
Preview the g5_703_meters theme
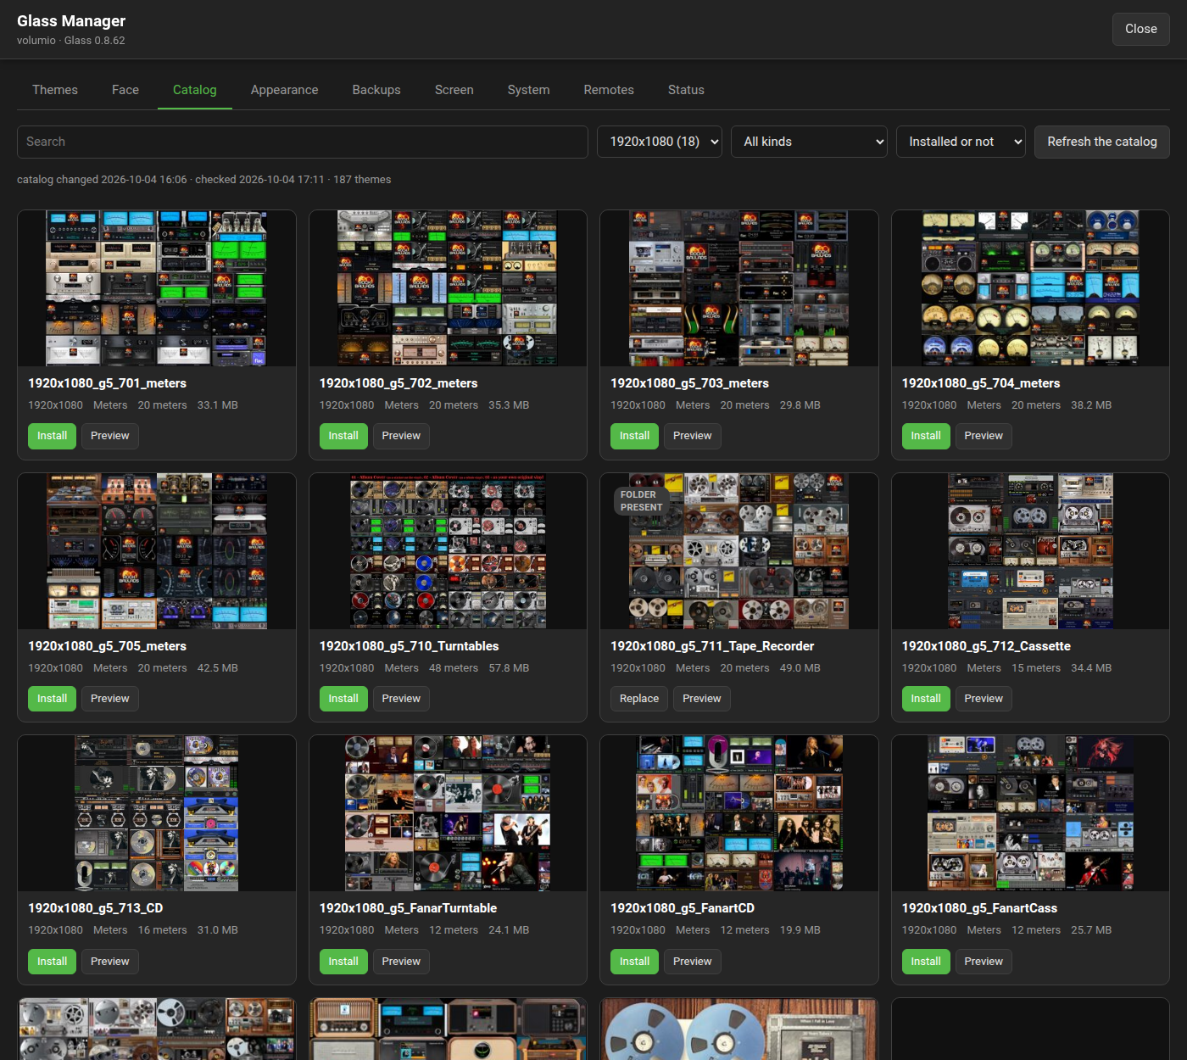pyautogui.click(x=693, y=436)
